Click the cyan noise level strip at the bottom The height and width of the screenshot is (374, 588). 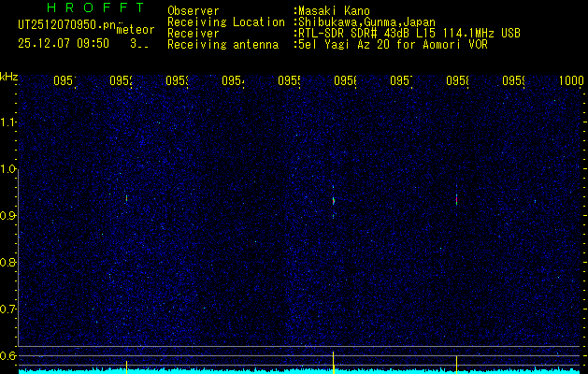(x=300, y=371)
